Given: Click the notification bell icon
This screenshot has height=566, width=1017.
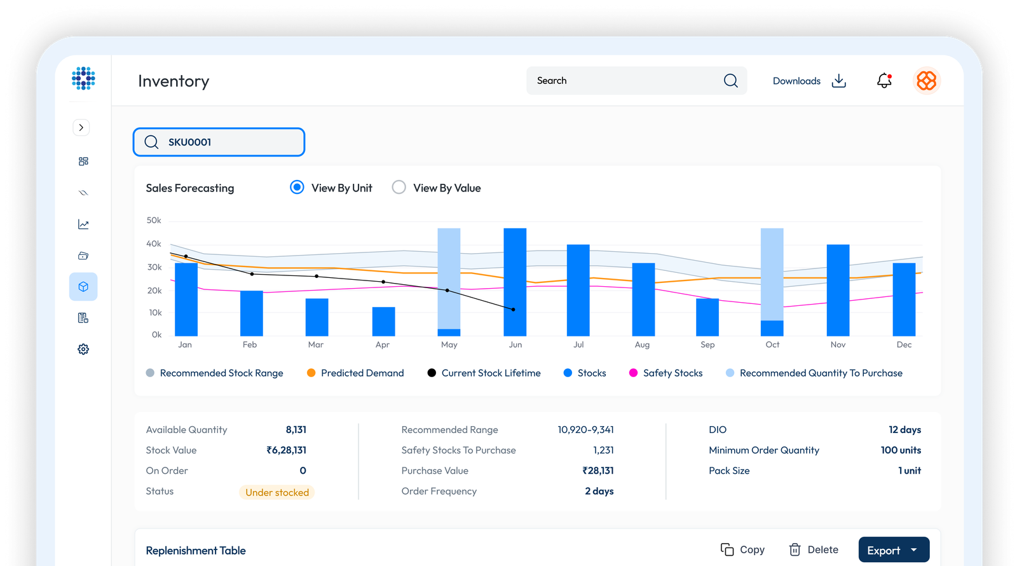Looking at the screenshot, I should point(884,81).
